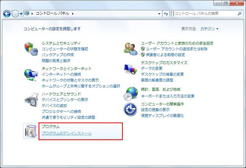Expand the address bar history dropdown
Image resolution: width=246 pixels, height=168 pixels.
click(x=159, y=14)
